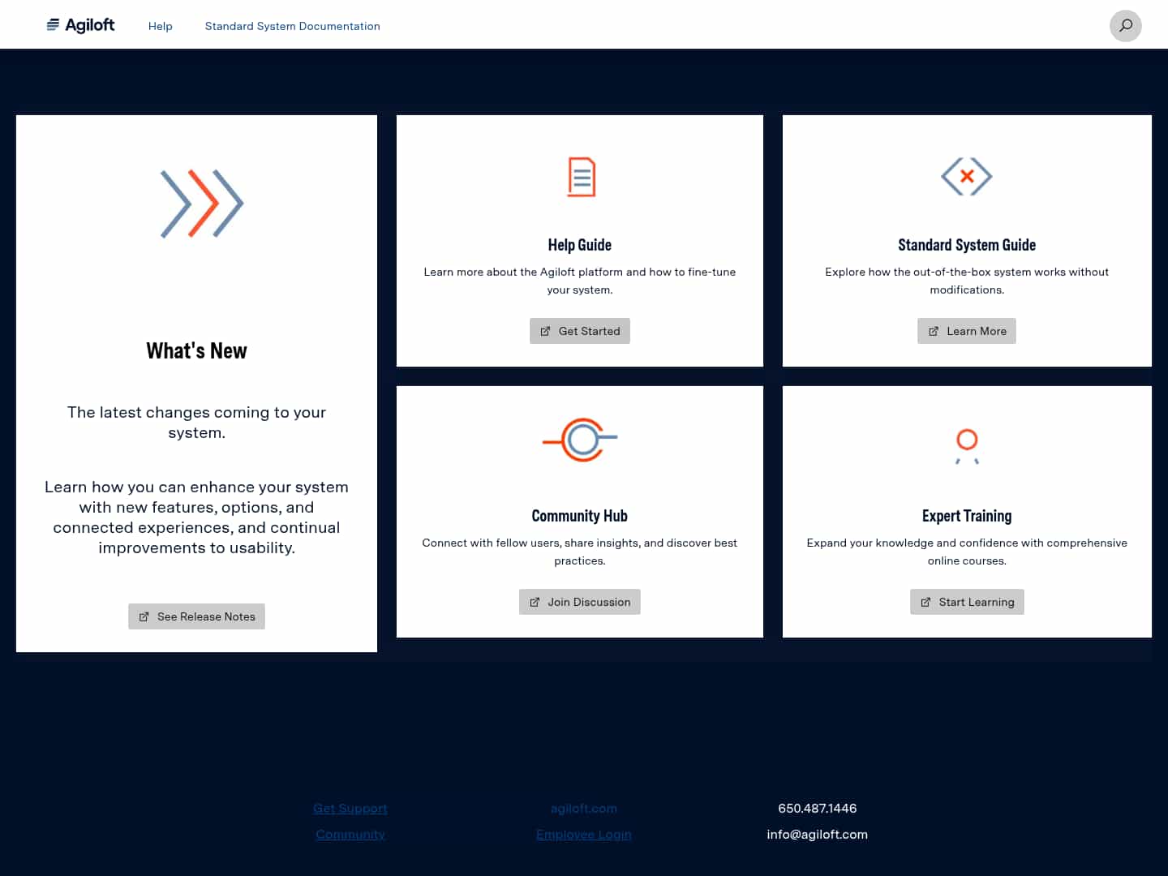Click Learn More under Standard System Guide

pyautogui.click(x=967, y=331)
